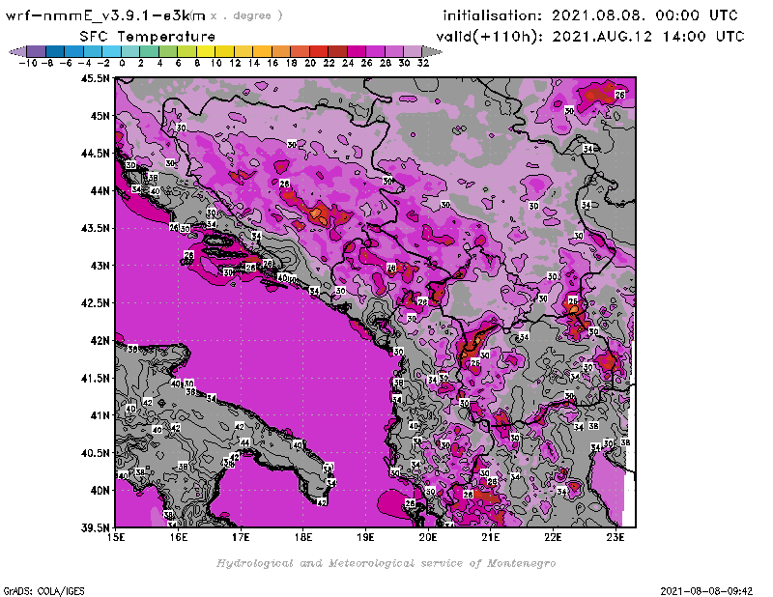Click the legend tick label '-10'
773x597 pixels.
[28, 63]
